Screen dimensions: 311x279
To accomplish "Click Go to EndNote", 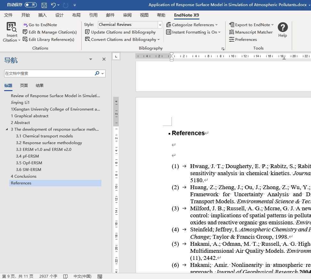I will [x=40, y=25].
